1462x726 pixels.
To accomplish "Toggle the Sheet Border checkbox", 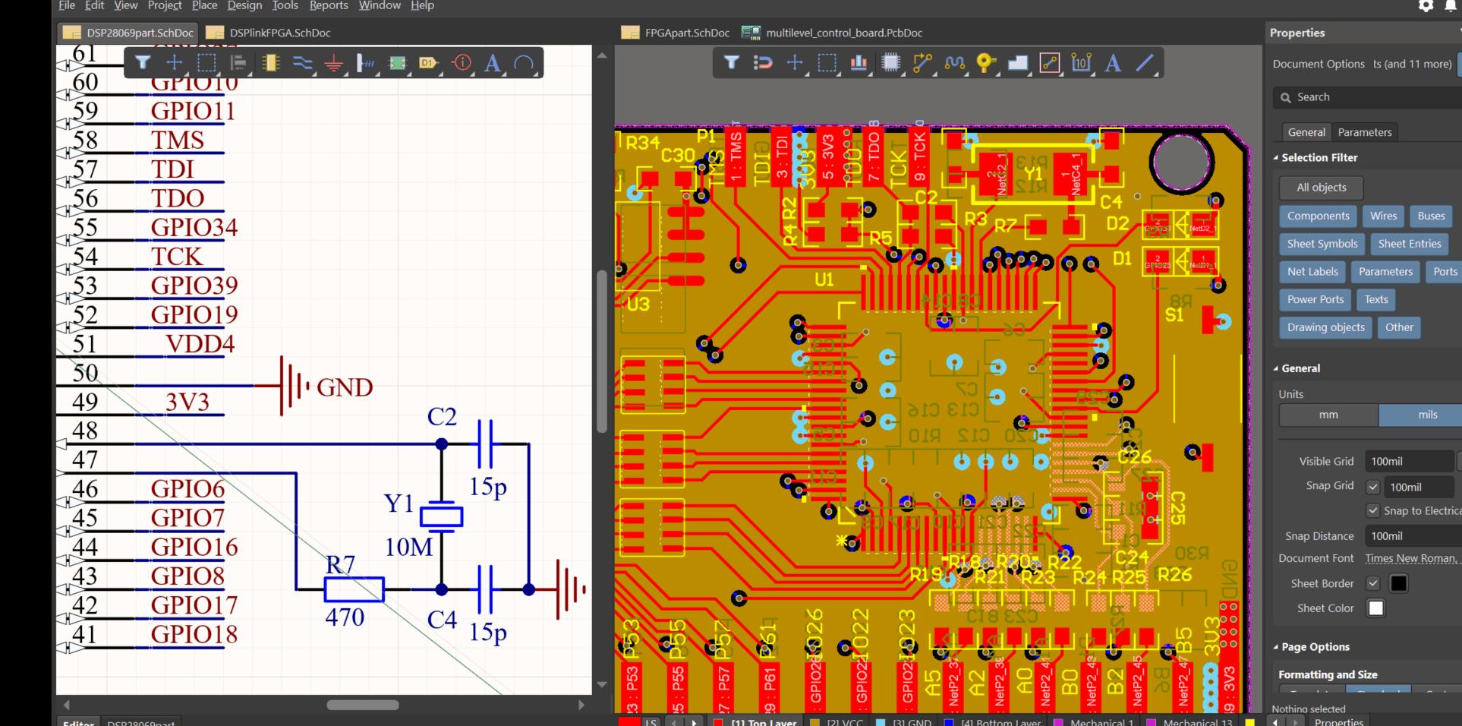I will pyautogui.click(x=1372, y=583).
